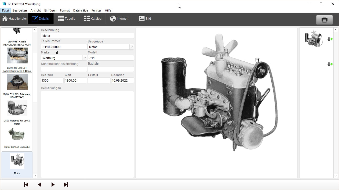Open the Internet globe tool
The height and width of the screenshot is (190, 339).
tap(119, 19)
